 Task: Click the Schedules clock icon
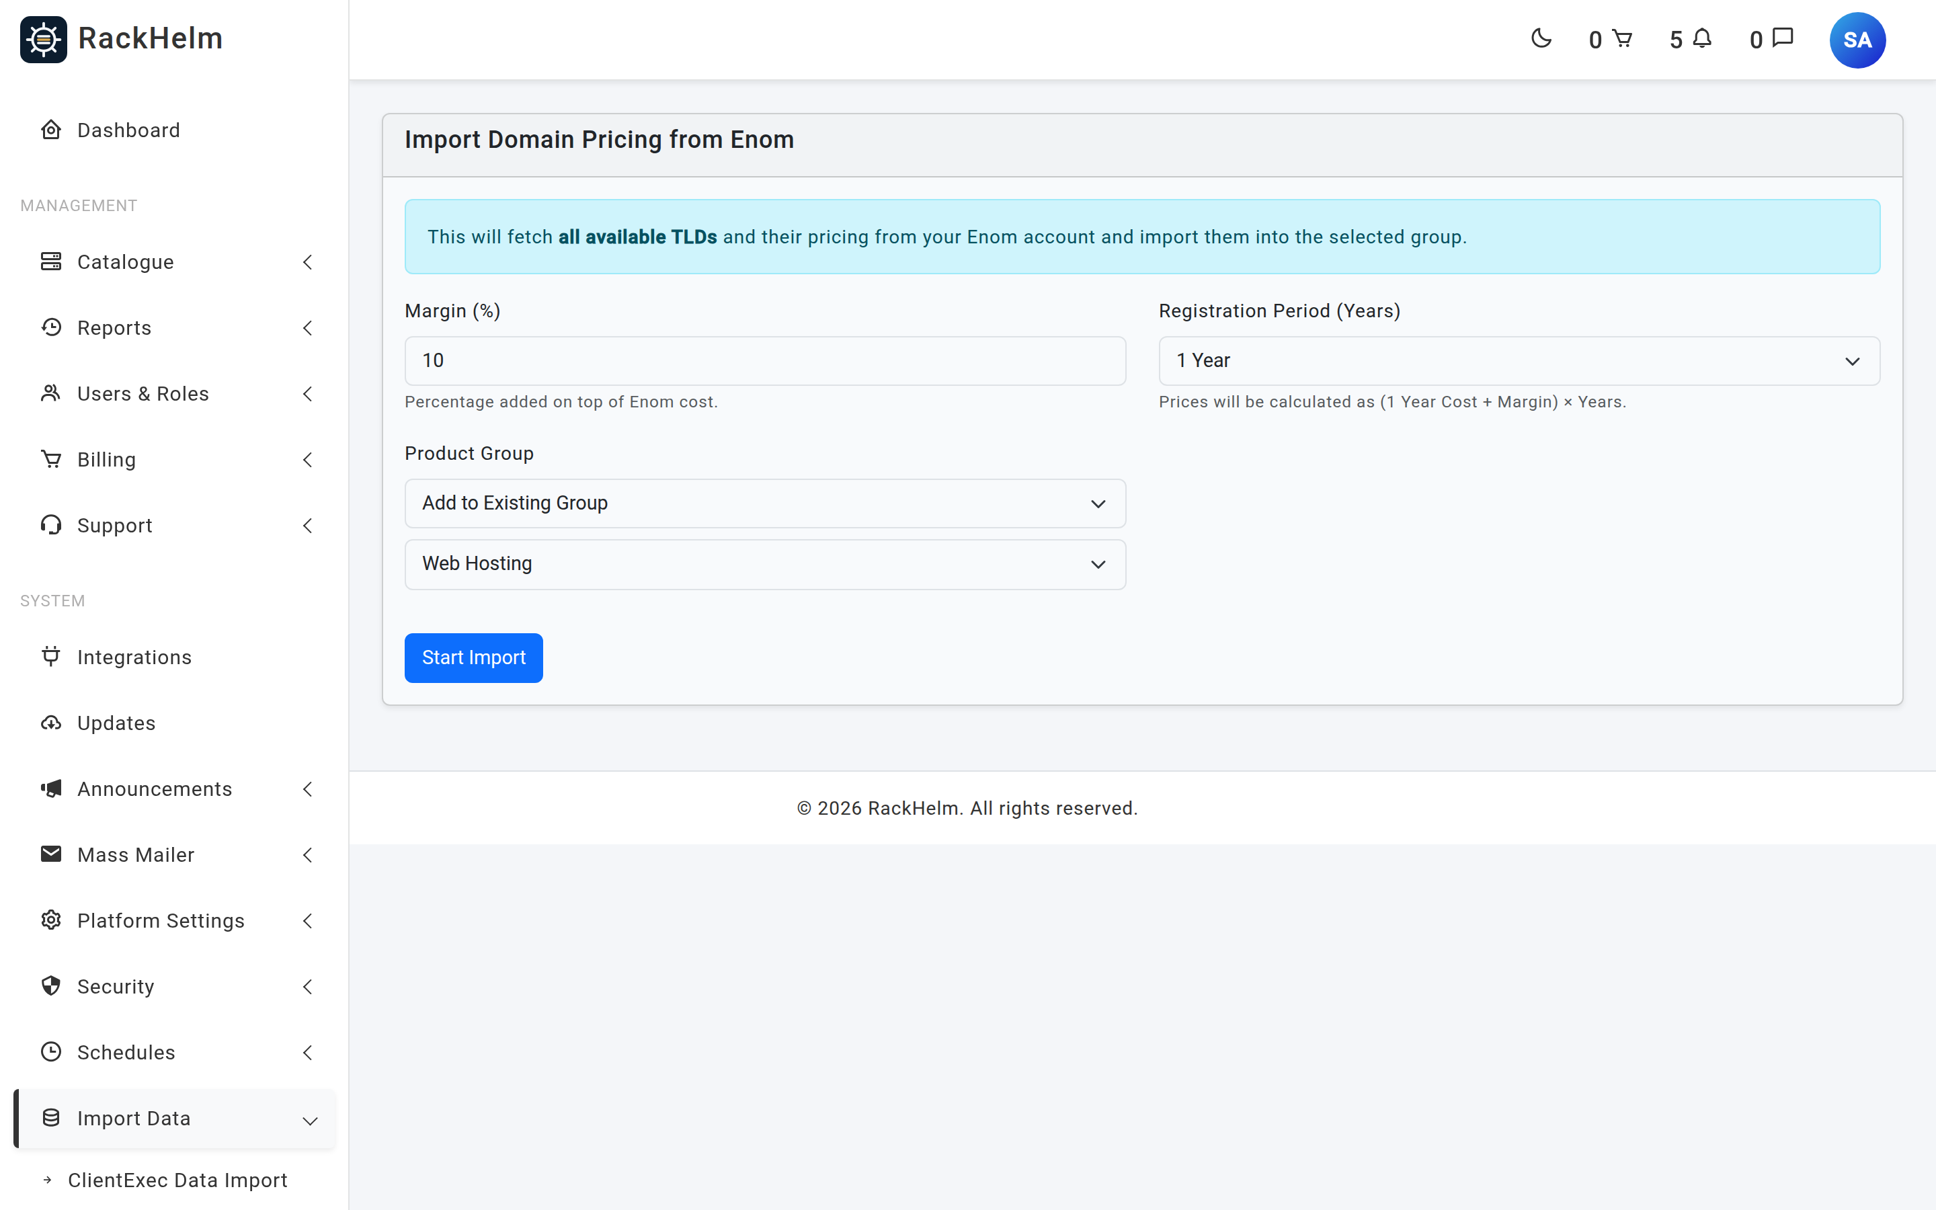[x=51, y=1051]
